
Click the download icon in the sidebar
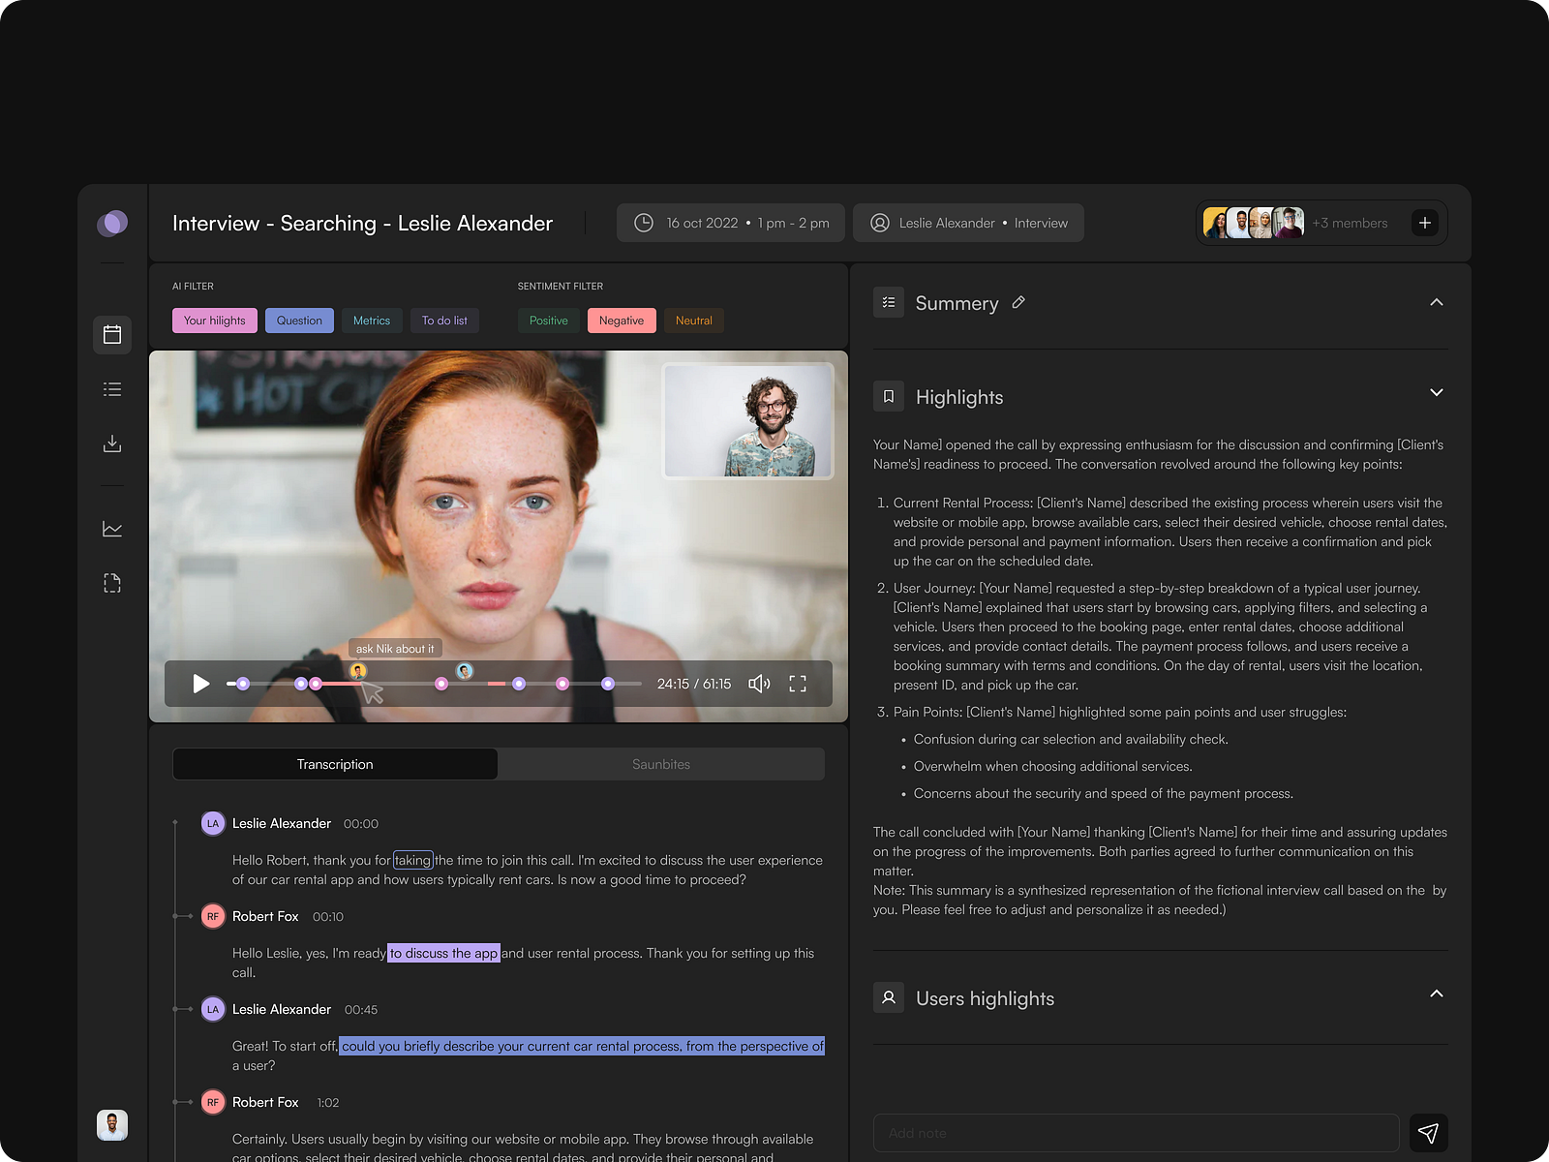point(111,443)
